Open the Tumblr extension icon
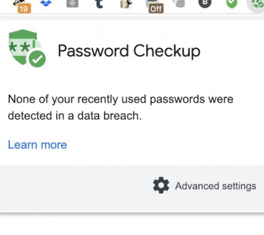Image resolution: width=264 pixels, height=235 pixels. (99, 4)
